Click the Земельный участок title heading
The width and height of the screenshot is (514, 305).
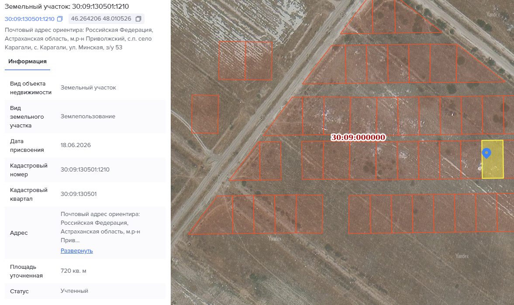pyautogui.click(x=67, y=6)
